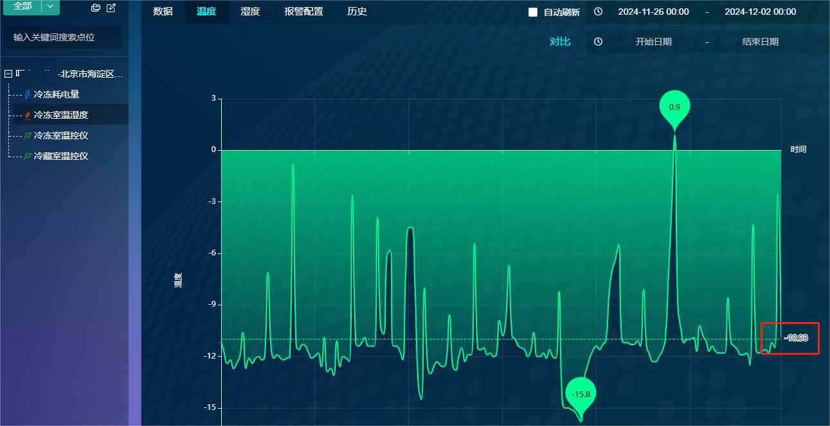Switch to the 数据 tab
This screenshot has height=426, width=830.
click(x=163, y=12)
